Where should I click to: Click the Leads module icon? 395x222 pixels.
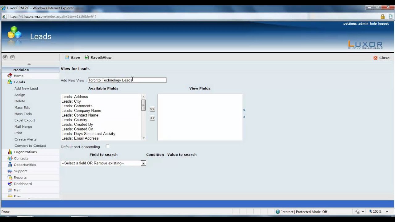[x=10, y=82]
